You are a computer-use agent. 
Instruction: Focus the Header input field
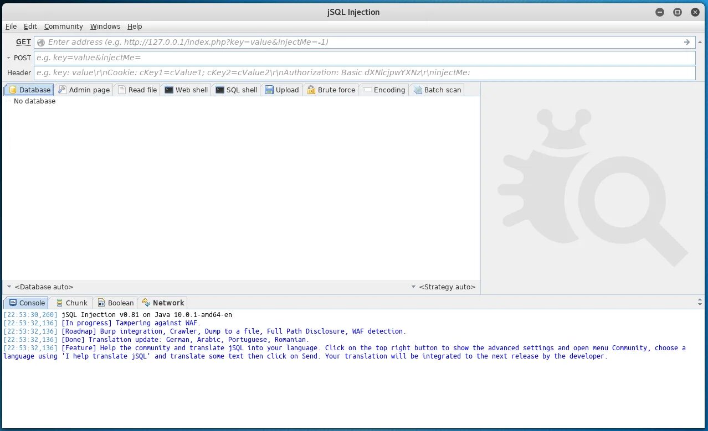tap(365, 72)
